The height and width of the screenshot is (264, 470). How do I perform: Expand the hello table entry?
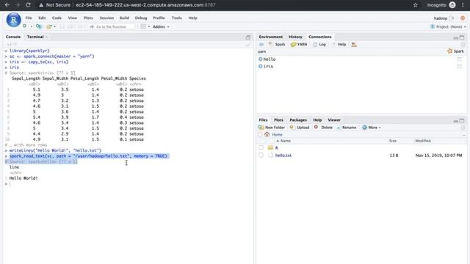coord(260,59)
